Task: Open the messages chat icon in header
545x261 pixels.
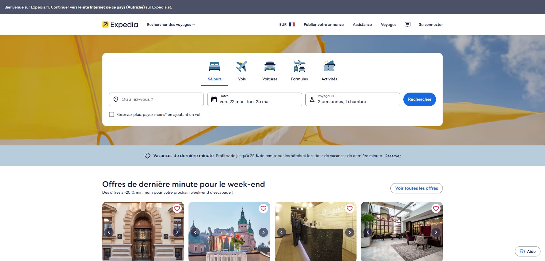Action: coord(408,24)
